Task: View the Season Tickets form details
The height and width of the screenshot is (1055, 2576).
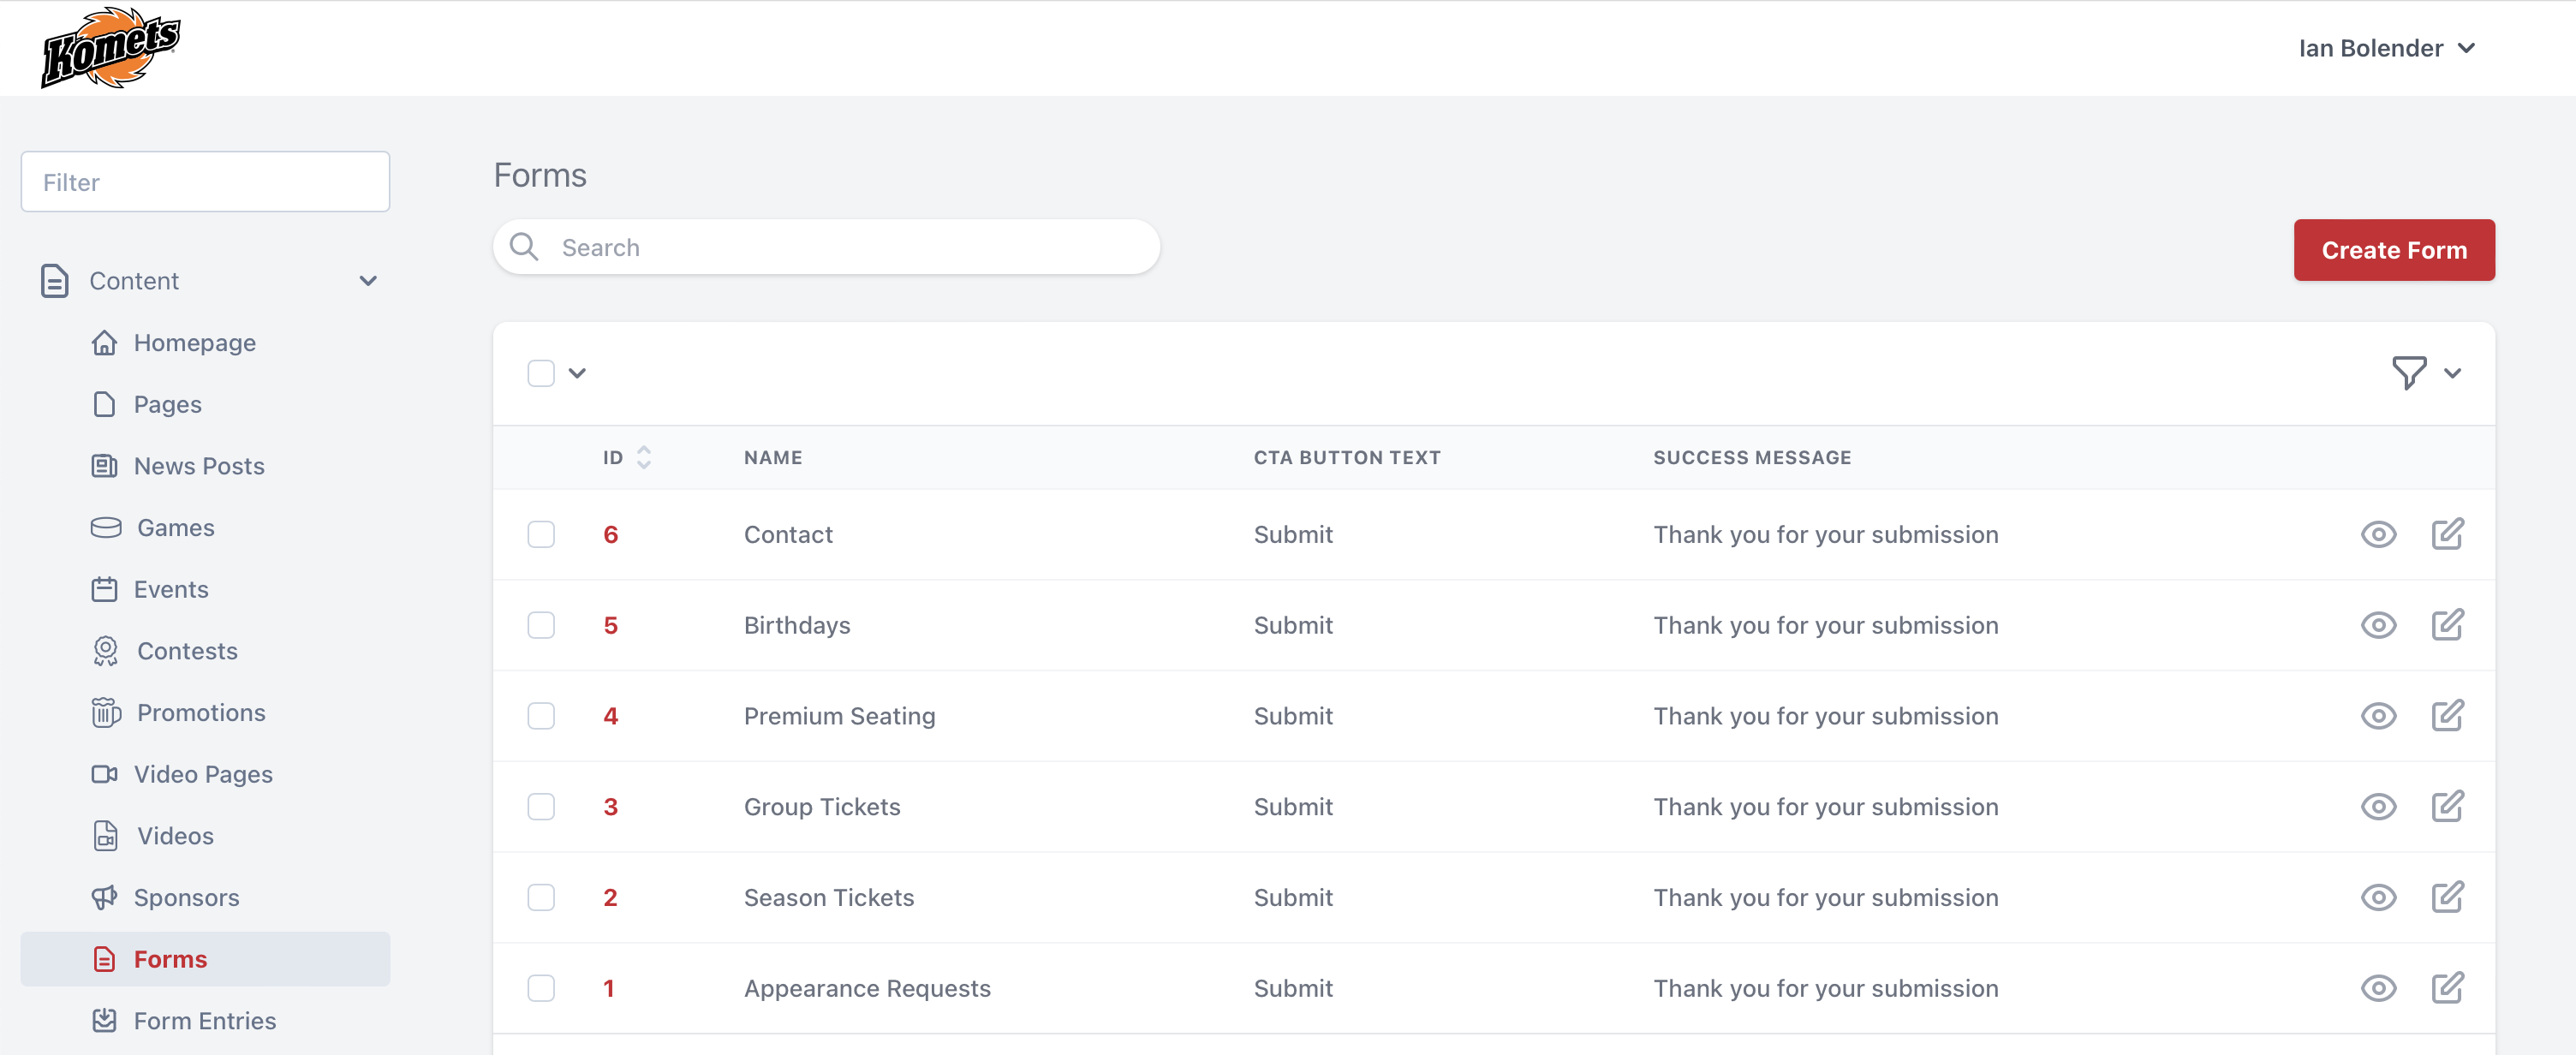Action: (2378, 898)
